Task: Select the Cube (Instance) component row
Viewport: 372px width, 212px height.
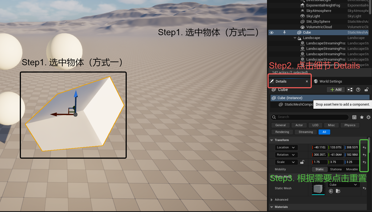Action: tap(320, 98)
